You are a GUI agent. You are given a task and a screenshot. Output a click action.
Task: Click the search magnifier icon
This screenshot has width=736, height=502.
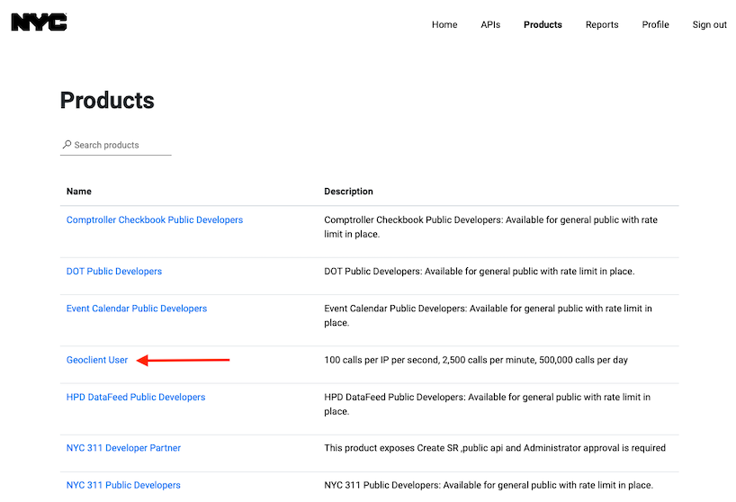(x=67, y=145)
